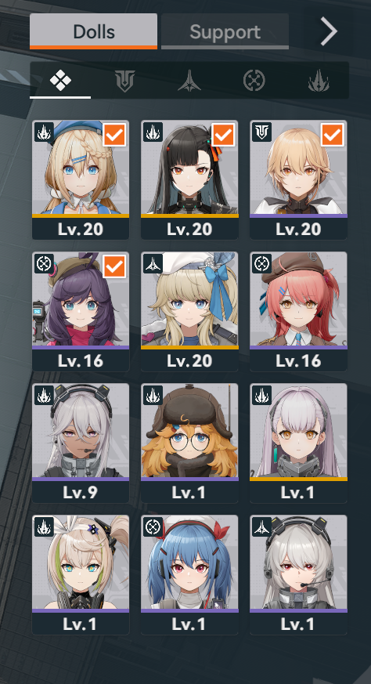Screen dimensions: 371x684
Task: Click the Lv.20 label under white-cap blonde doll
Action: pos(189,360)
